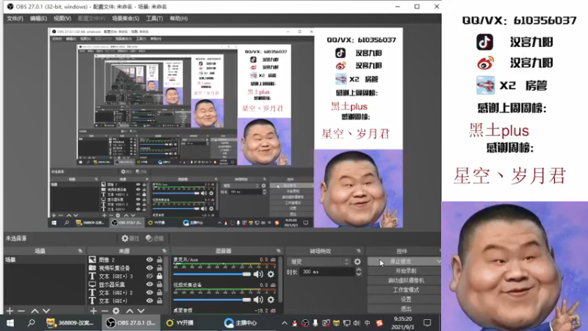This screenshot has height=331, width=588.
Task: Enable 工作室模式 studio mode
Action: [406, 290]
